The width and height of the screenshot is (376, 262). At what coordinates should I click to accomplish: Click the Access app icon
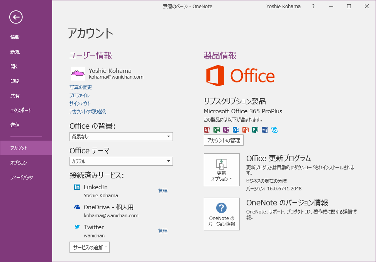207,130
